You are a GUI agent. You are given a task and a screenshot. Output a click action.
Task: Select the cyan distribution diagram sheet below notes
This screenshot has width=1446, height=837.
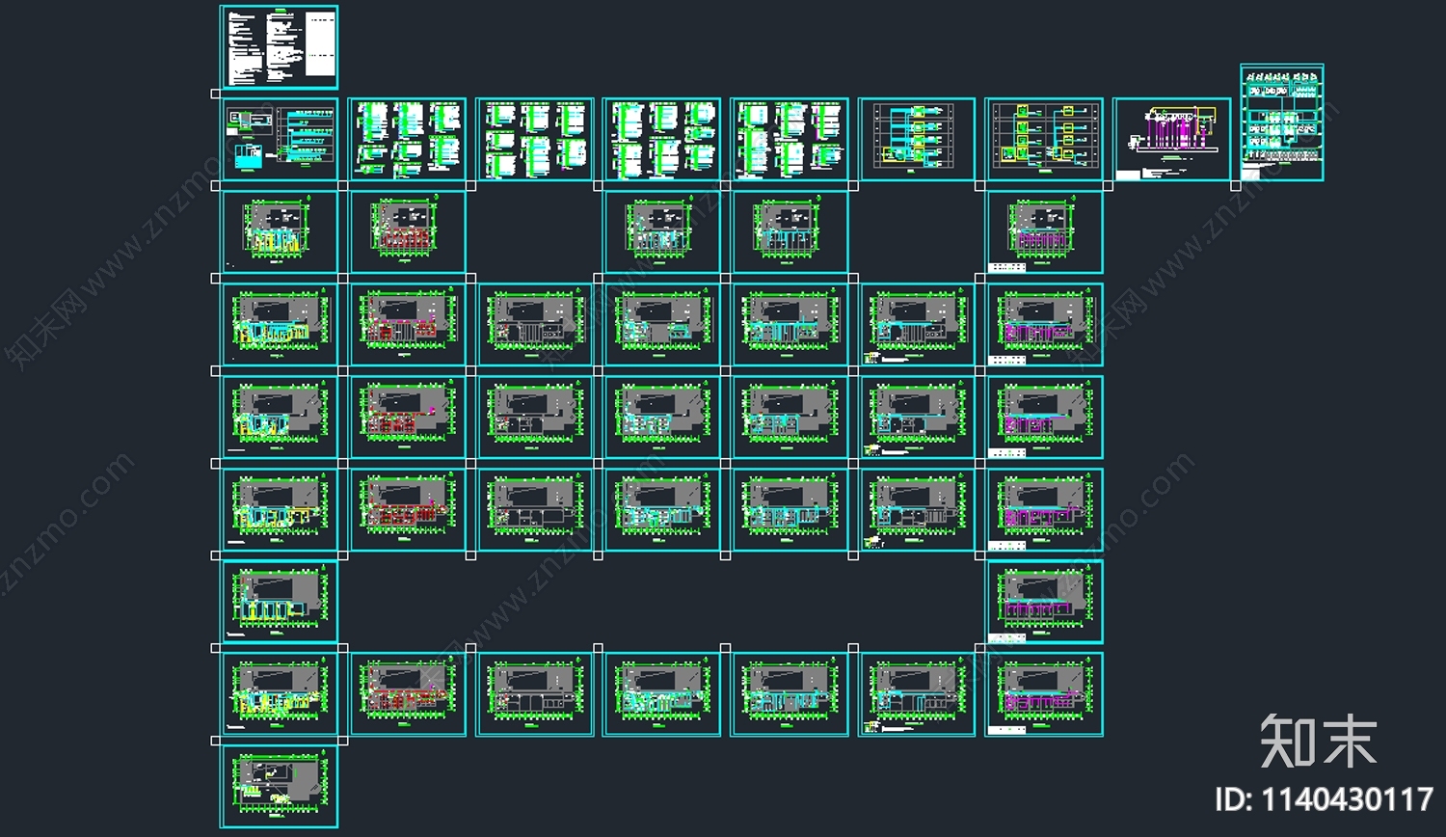pos(280,139)
